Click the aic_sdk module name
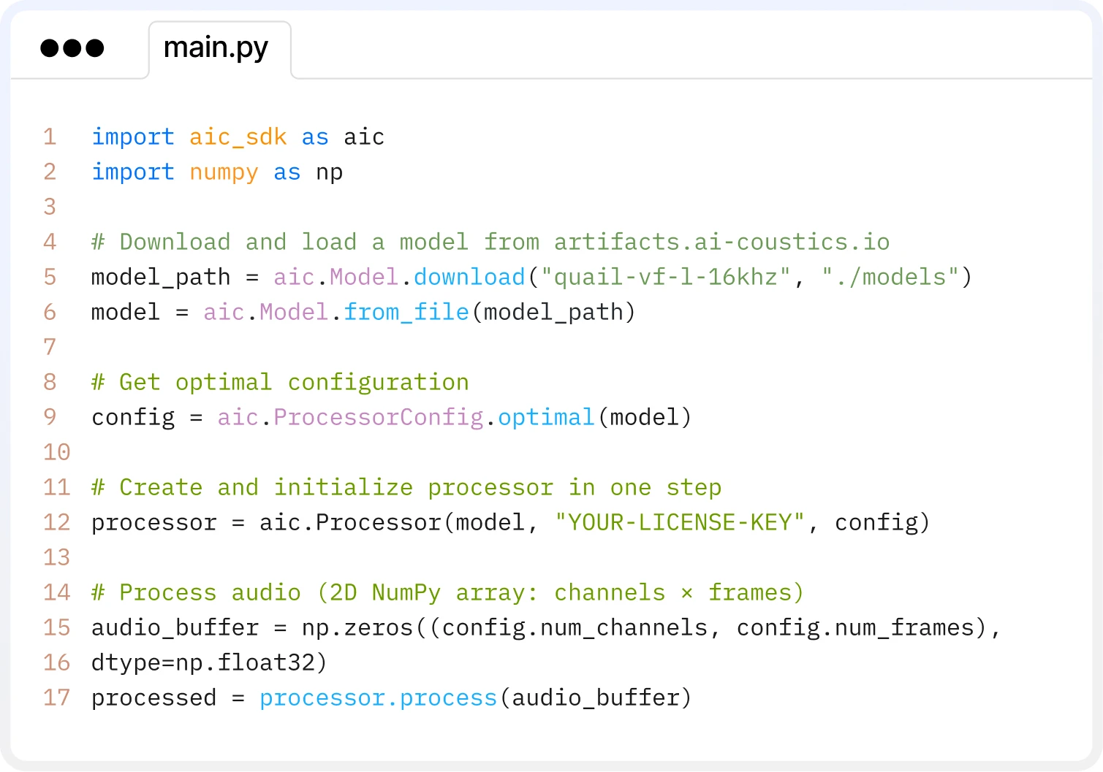The height and width of the screenshot is (772, 1103). coord(238,137)
